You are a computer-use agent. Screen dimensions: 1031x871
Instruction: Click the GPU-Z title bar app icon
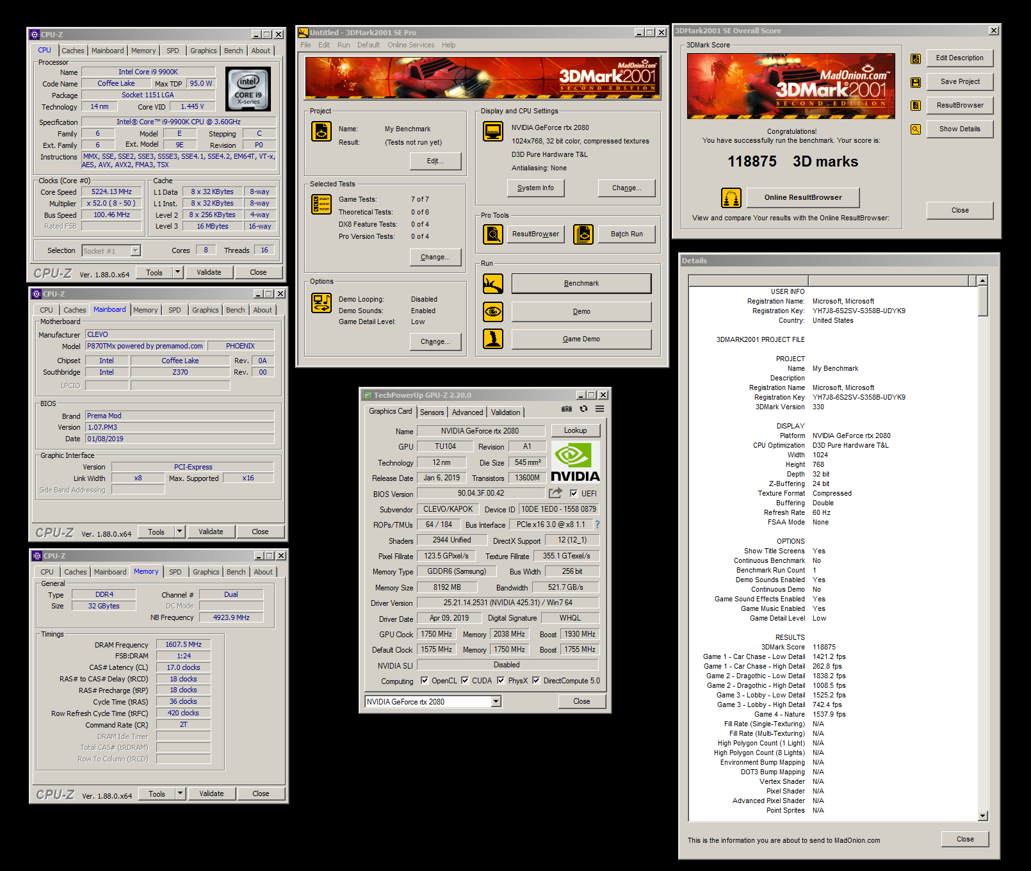[368, 395]
